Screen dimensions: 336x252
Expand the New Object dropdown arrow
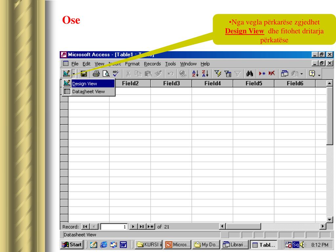[302, 74]
